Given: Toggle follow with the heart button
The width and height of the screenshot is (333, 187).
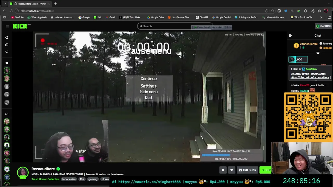Looking at the screenshot, I should point(232,170).
